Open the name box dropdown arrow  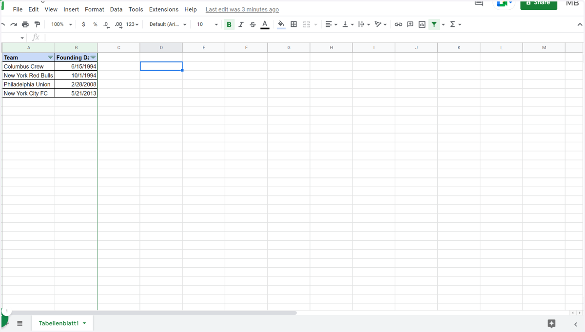tap(22, 38)
